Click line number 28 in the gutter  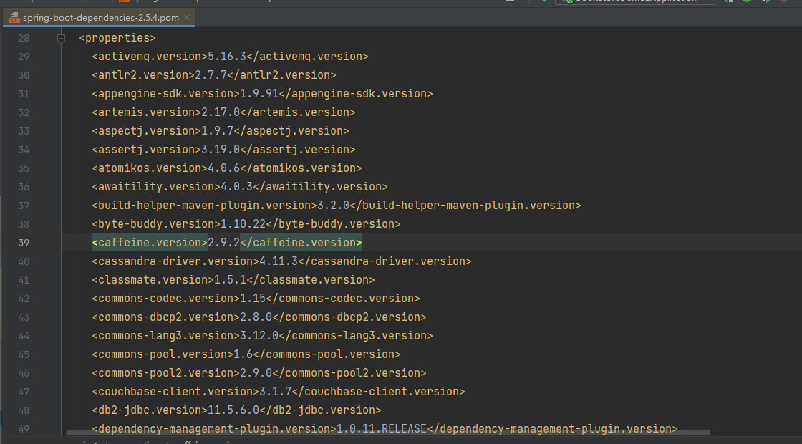click(x=24, y=38)
